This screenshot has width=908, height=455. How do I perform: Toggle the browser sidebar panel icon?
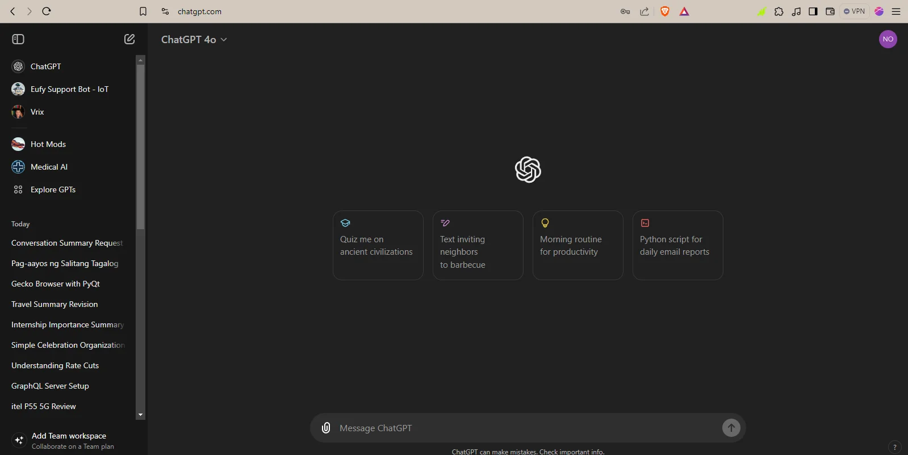(x=813, y=11)
